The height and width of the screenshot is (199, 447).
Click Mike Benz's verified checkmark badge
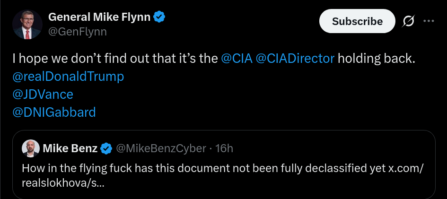106,148
